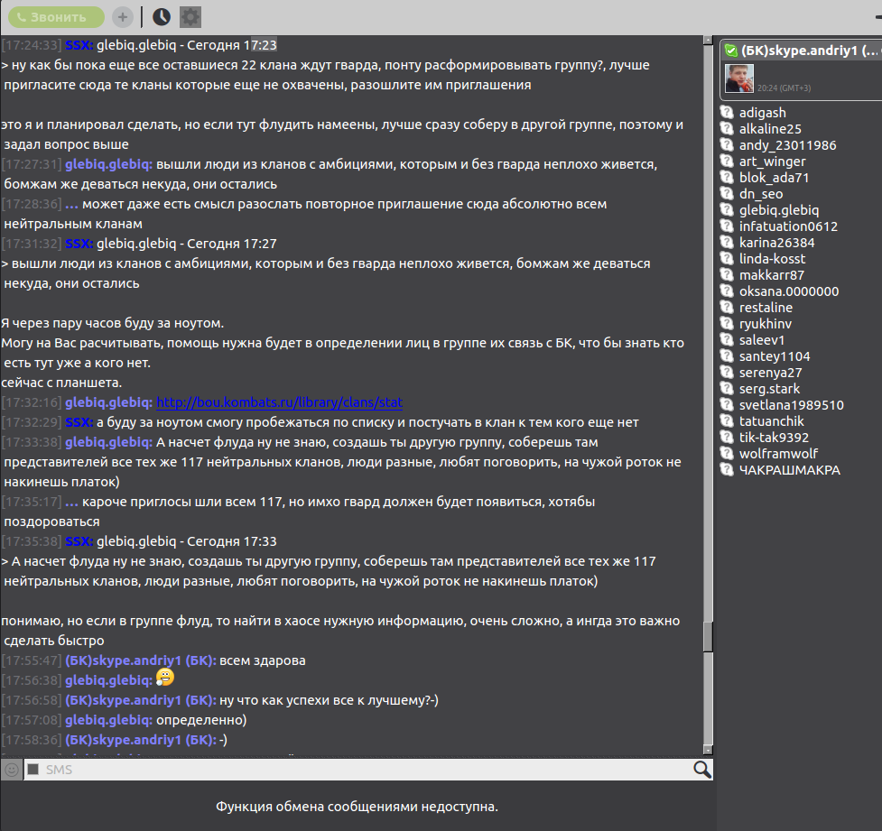Click the chat scrollbar thumb

tap(708, 637)
